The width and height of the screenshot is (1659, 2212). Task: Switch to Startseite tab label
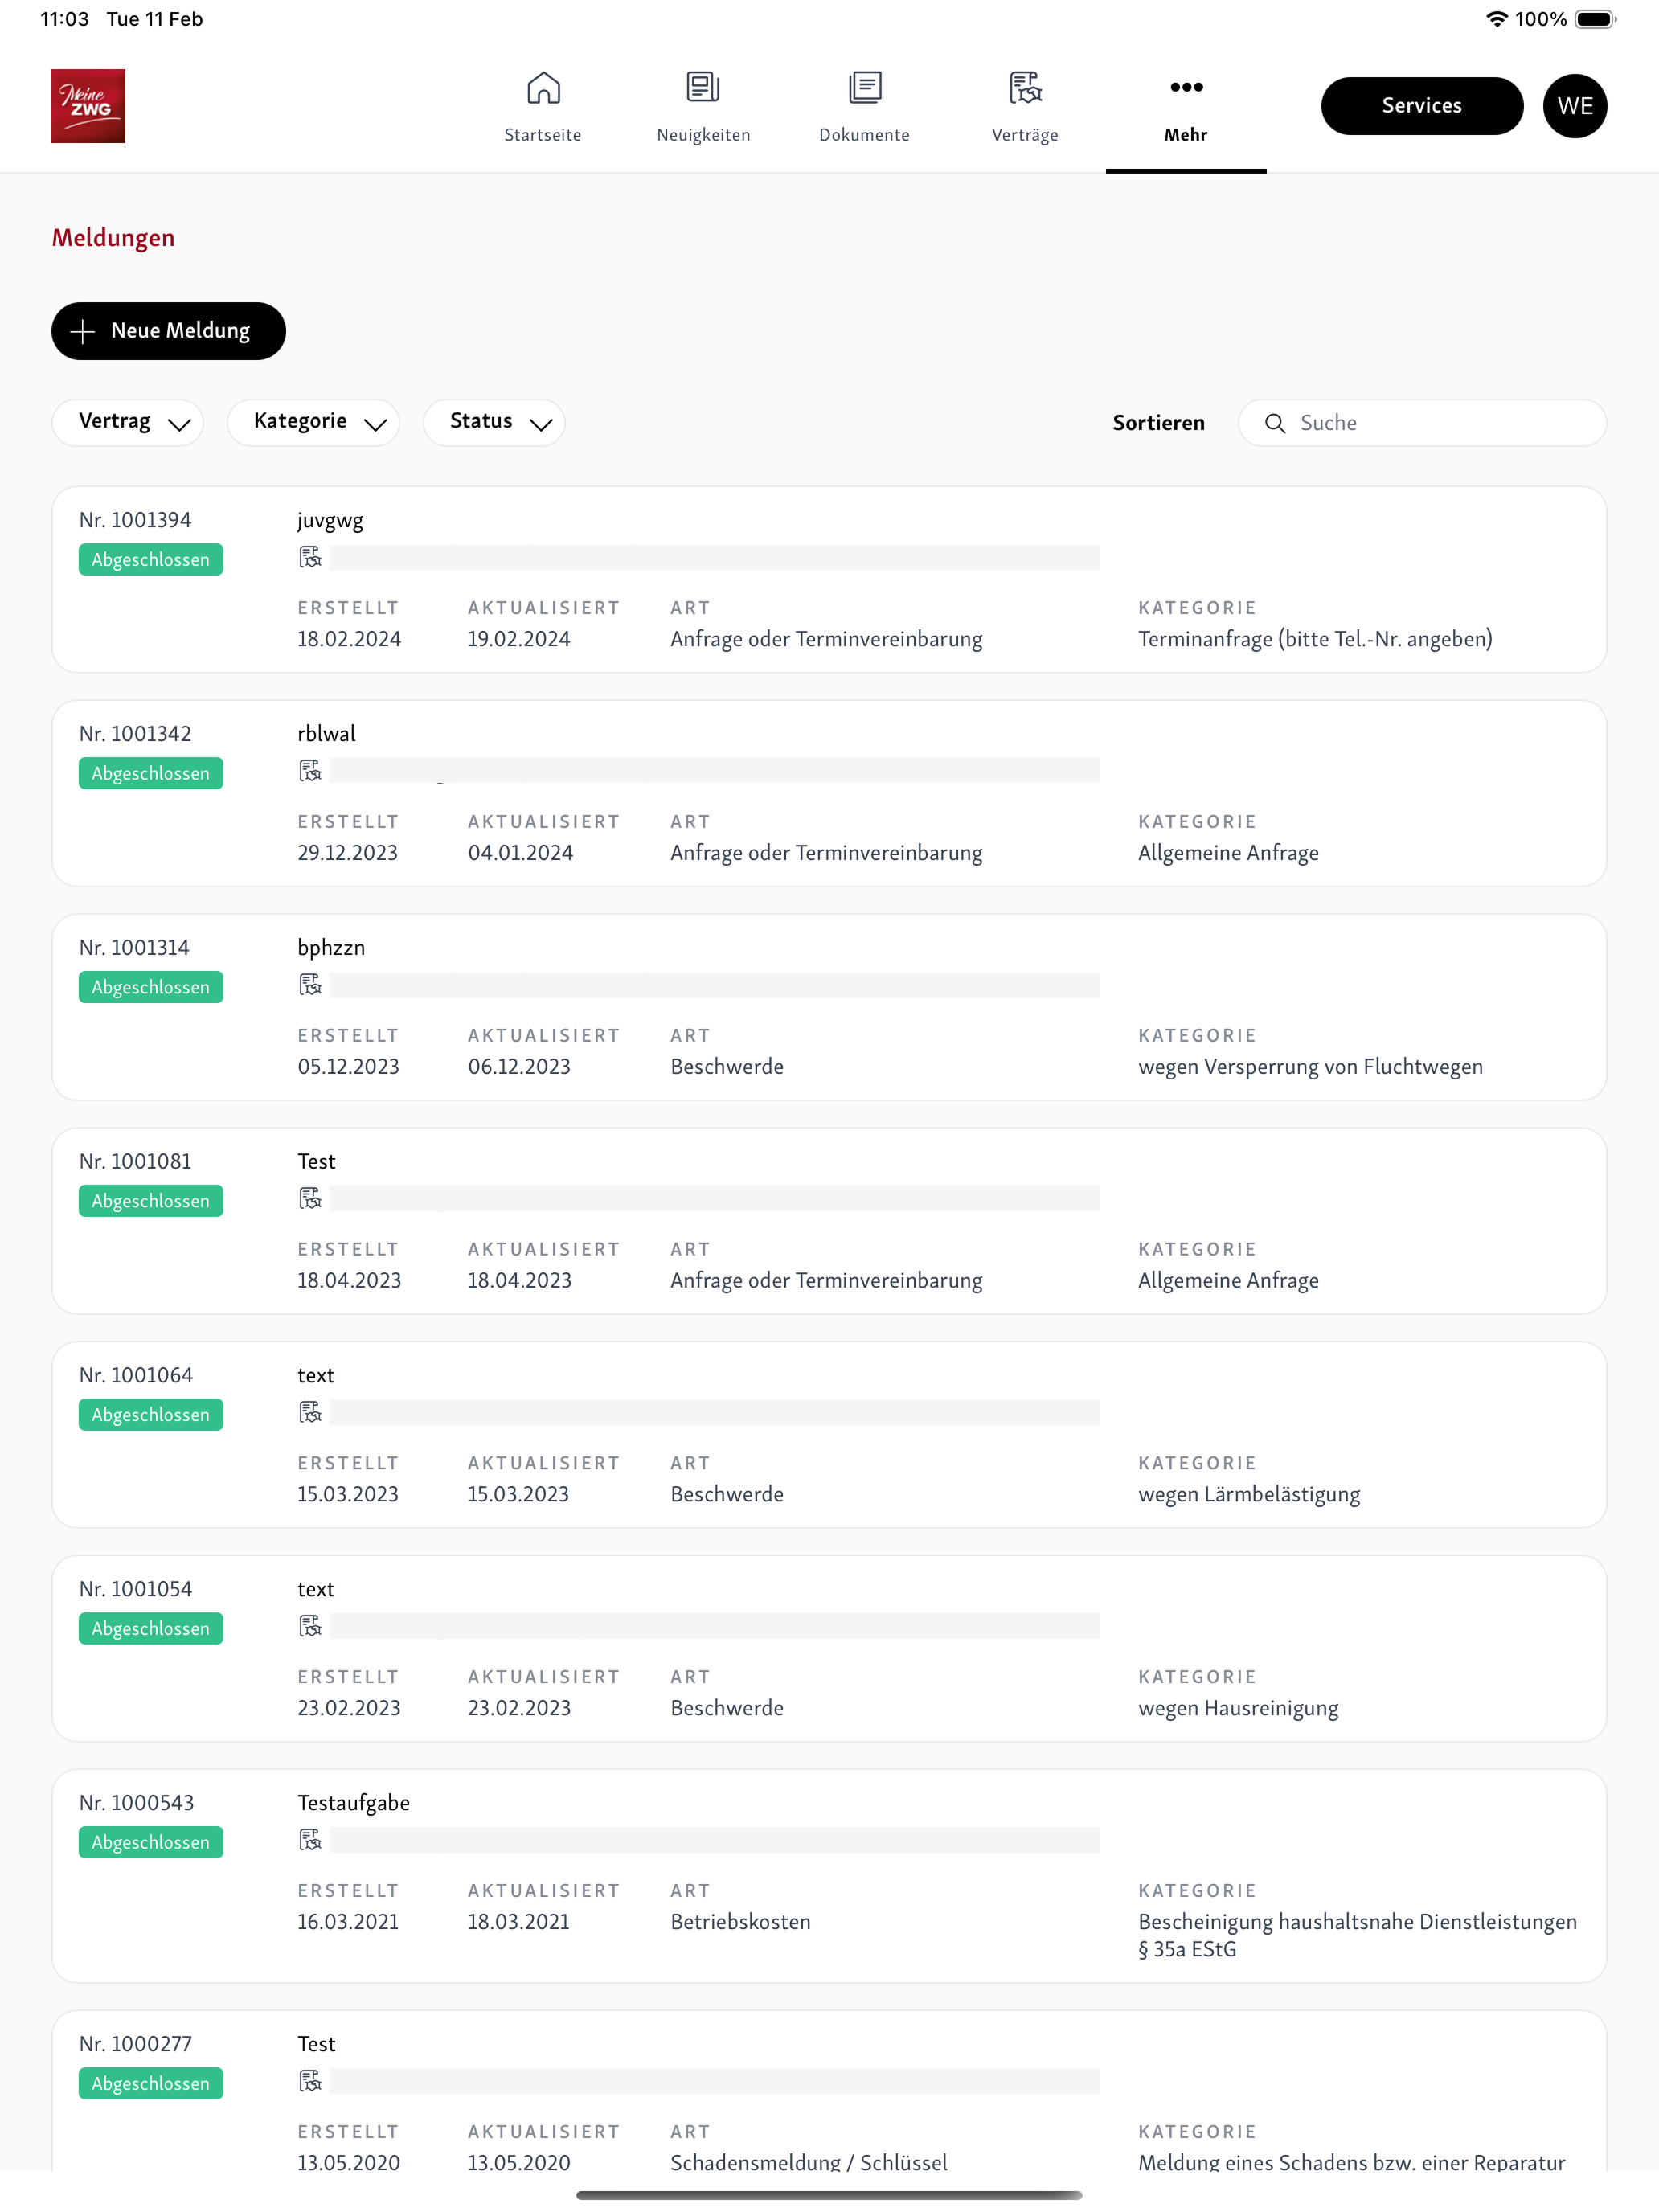tap(543, 135)
